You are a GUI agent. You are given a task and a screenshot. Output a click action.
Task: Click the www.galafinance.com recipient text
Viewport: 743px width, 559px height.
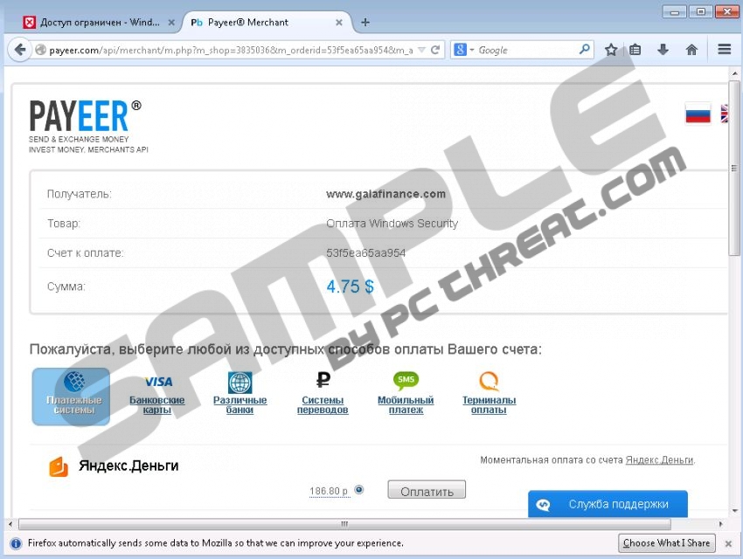[385, 194]
